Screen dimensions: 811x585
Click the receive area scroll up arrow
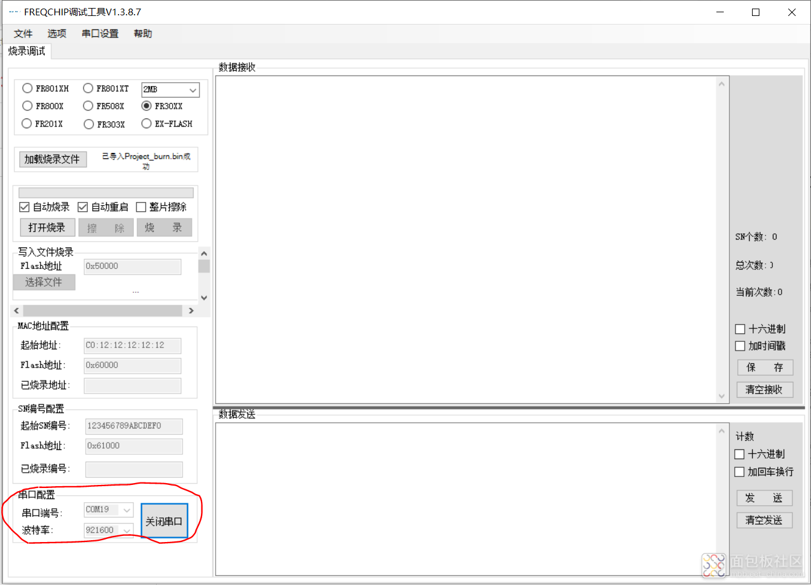(x=722, y=84)
